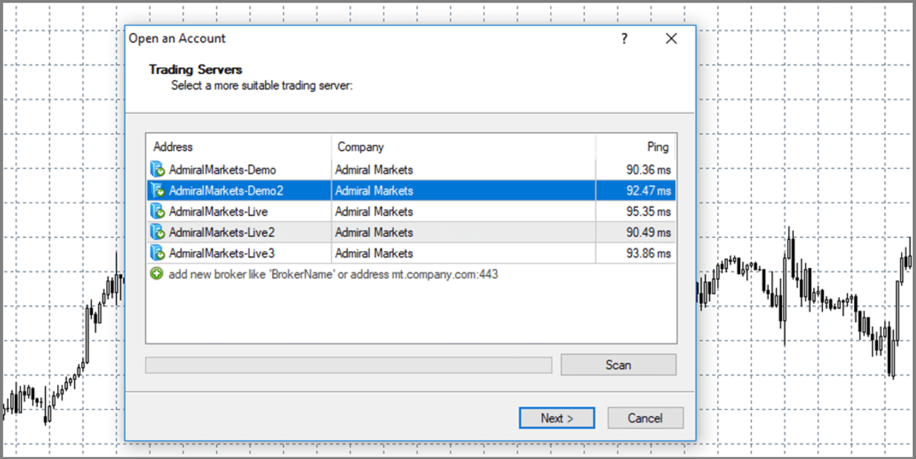Click the scan progress bar
Viewport: 916px width, 459px height.
[x=349, y=365]
